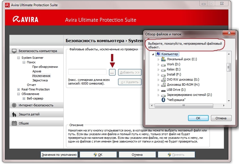Viewport: 239px width, 164px height.
Task: Select the "Чебурашка" Bluetooth device entry
Action: click(x=176, y=100)
